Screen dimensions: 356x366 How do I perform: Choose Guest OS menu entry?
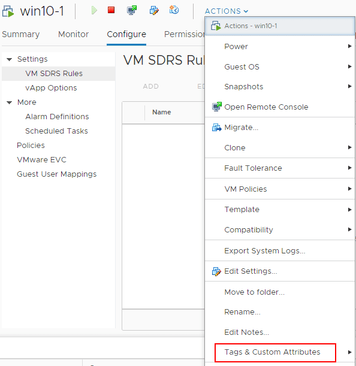tap(280, 66)
